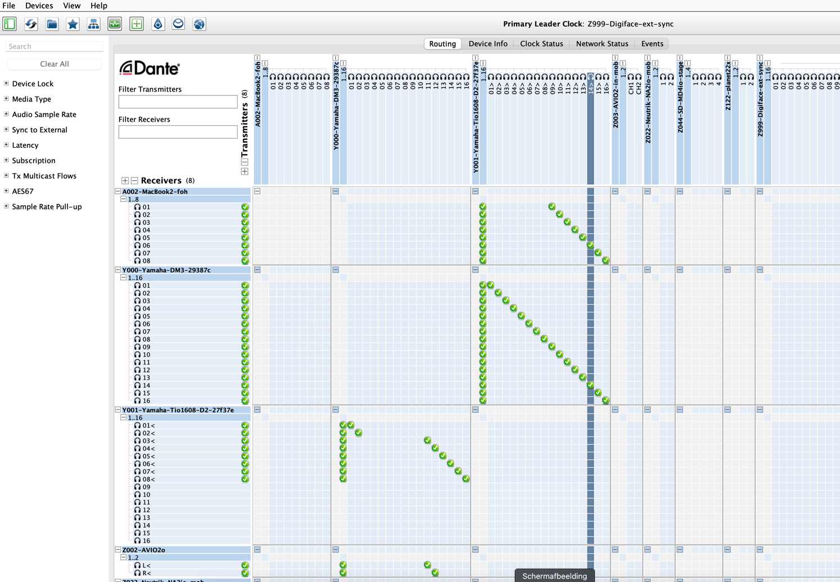The height and width of the screenshot is (582, 840).
Task: Toggle subscription Tio1608 02< to DM3 transmitter 02
Action: [x=359, y=433]
